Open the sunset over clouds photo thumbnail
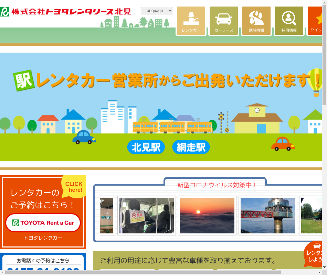Screen dimensions: 327x275 pos(207,216)
